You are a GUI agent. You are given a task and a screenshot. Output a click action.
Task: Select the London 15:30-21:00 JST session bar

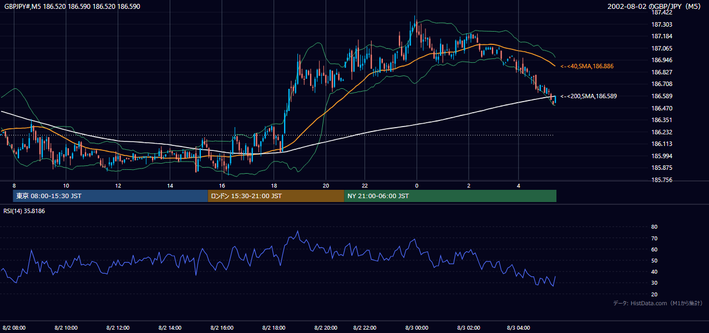point(276,196)
